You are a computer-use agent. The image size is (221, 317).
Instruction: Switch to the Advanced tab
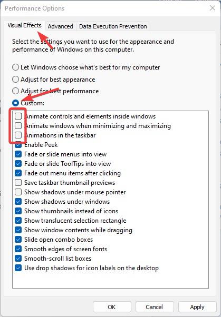tap(60, 26)
